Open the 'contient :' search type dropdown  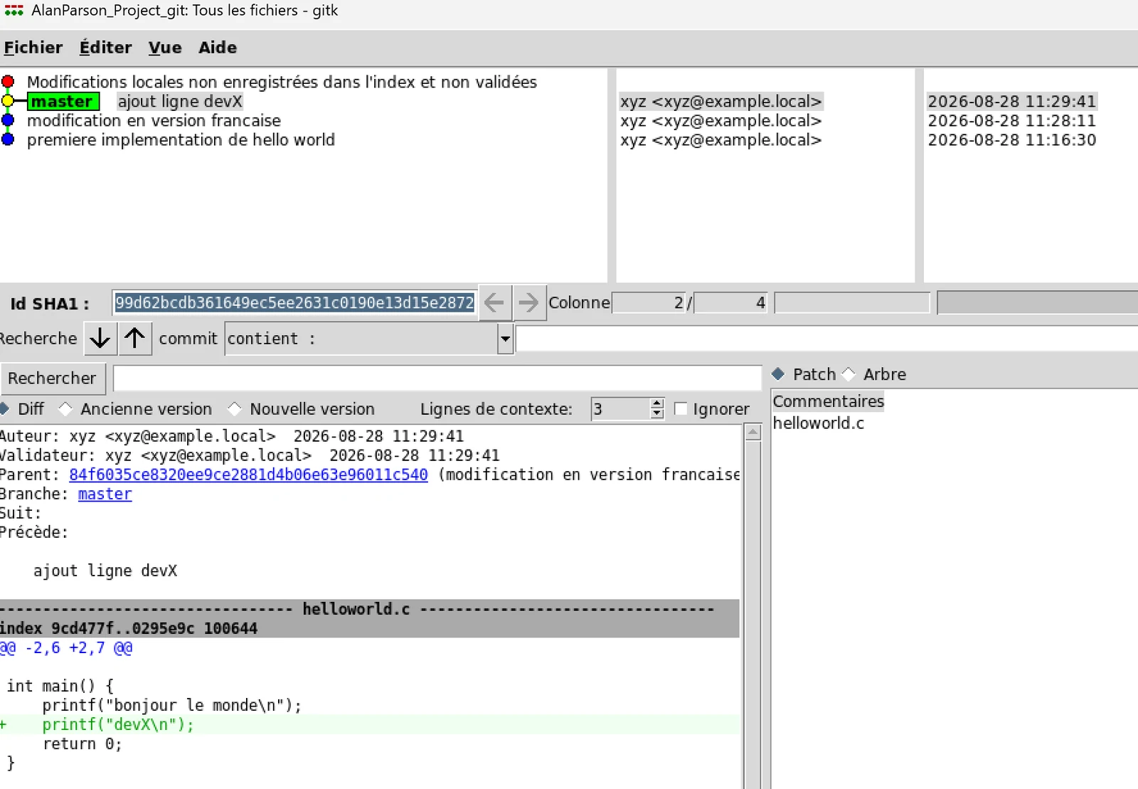(x=505, y=339)
